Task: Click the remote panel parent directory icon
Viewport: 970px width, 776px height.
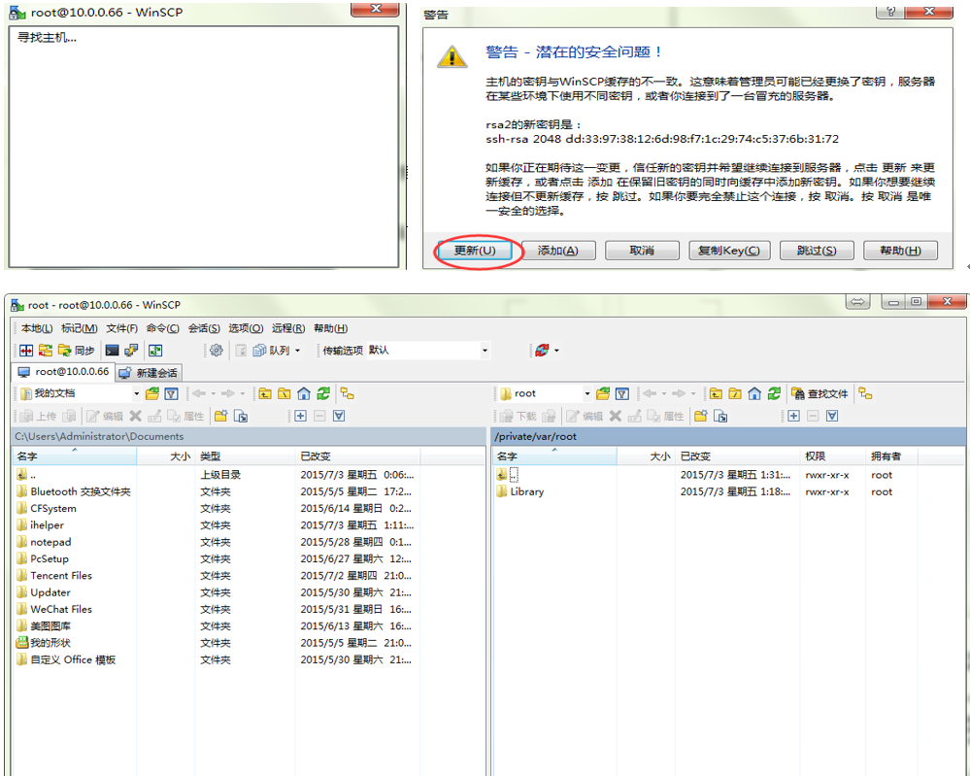Action: pos(716,393)
